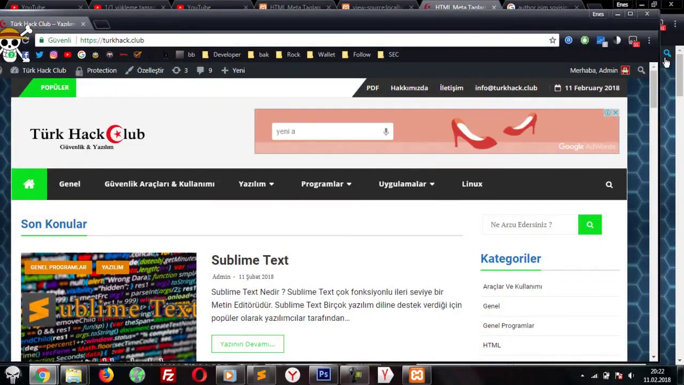Open the Sublime Text post title
Viewport: 684px width, 385px height.
[x=250, y=260]
